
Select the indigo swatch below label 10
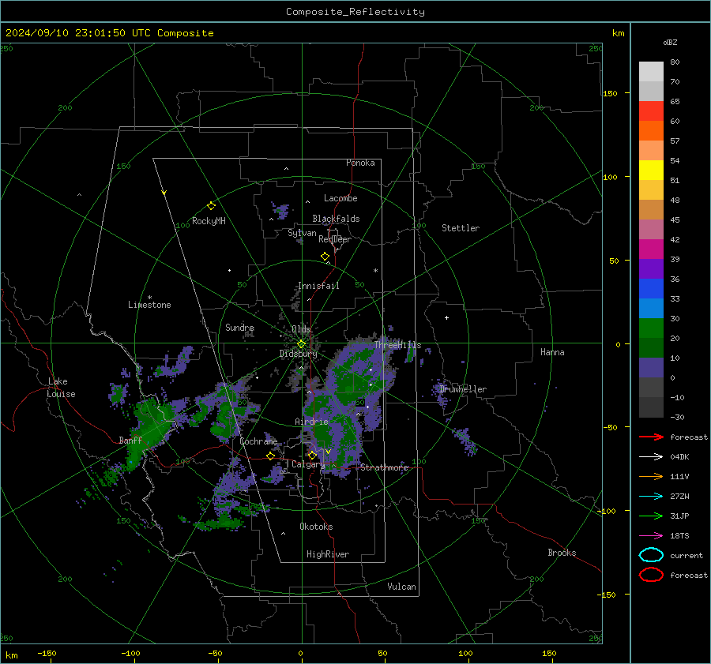(651, 367)
